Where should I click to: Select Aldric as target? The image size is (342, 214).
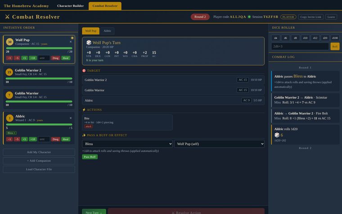pyautogui.click(x=173, y=100)
